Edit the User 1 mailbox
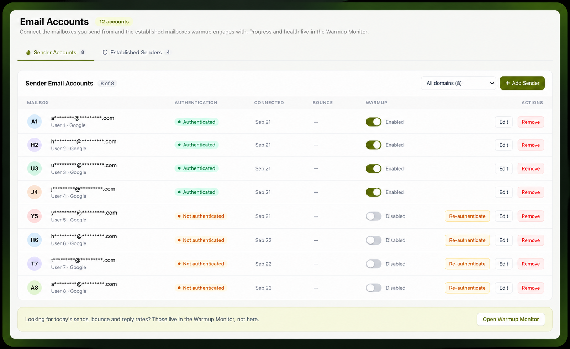The height and width of the screenshot is (349, 570). 503,122
